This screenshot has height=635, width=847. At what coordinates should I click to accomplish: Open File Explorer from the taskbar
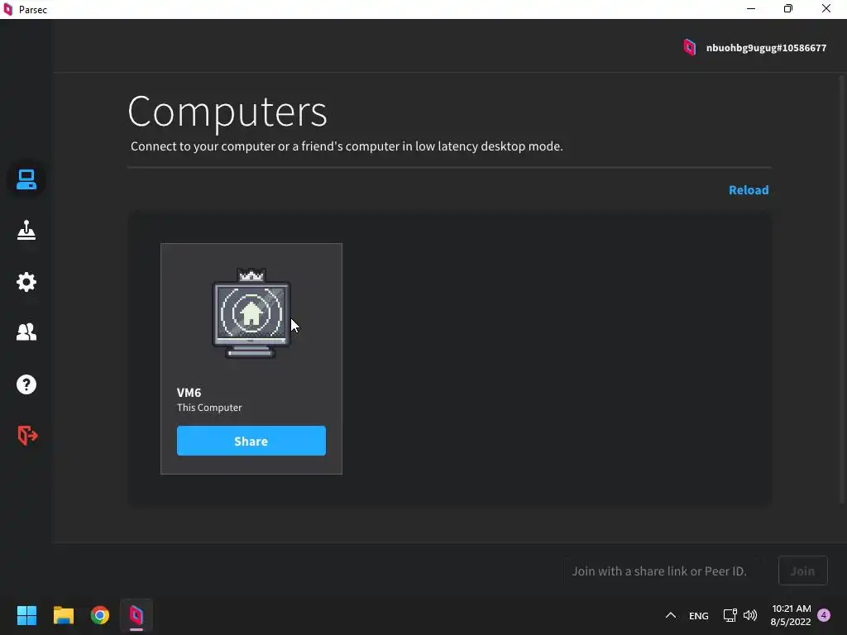(x=63, y=615)
